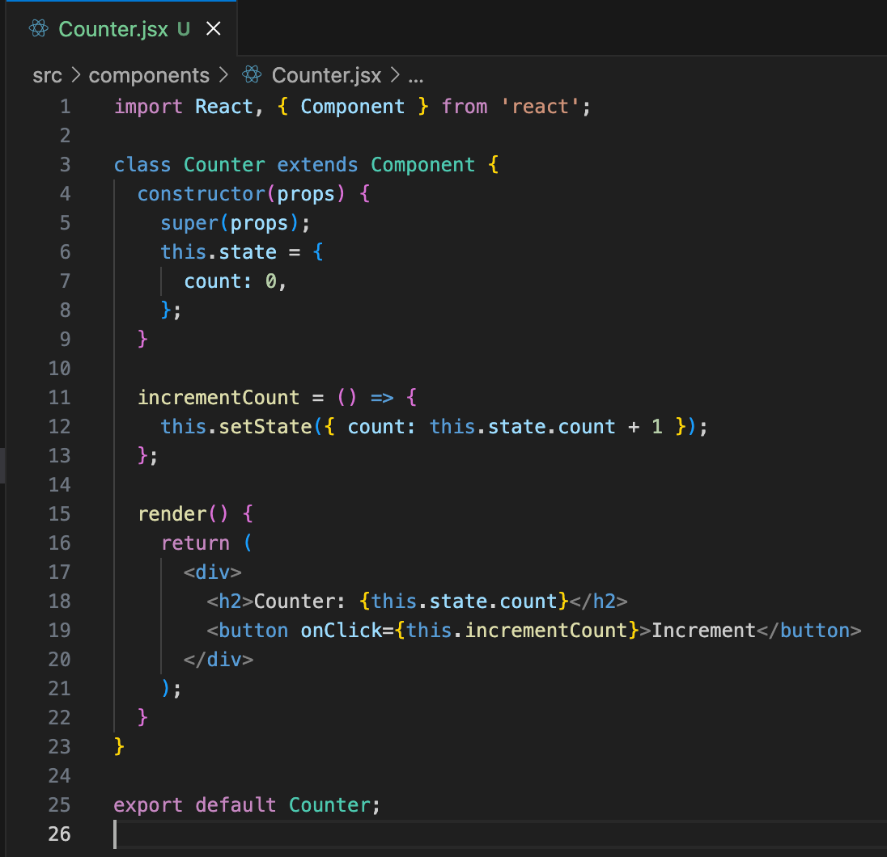Close the Counter.jsx editor tab
Screen dimensions: 887x857
point(214,30)
